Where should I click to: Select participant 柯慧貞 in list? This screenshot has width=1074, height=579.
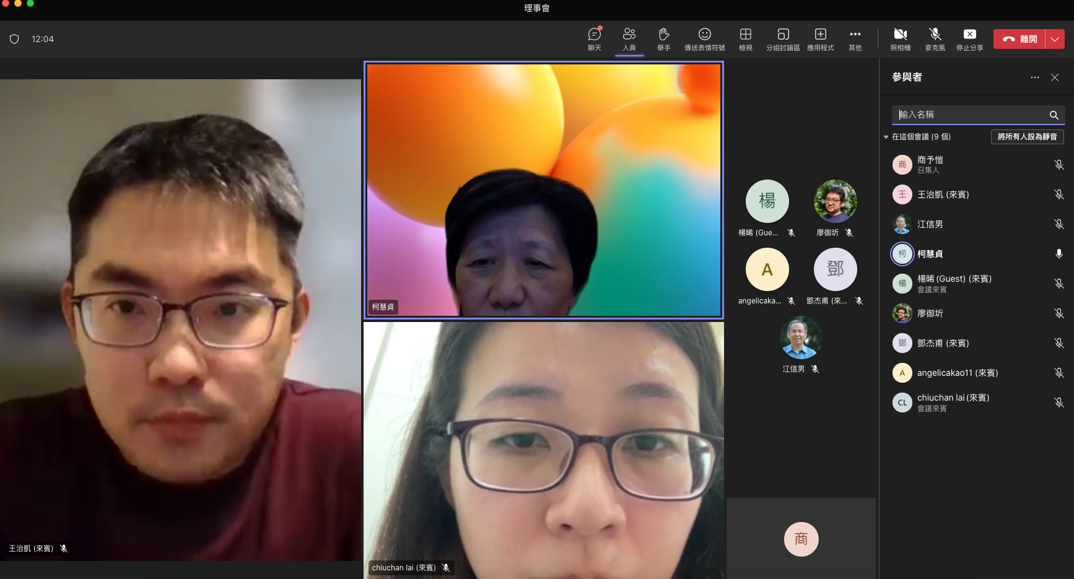pos(977,254)
